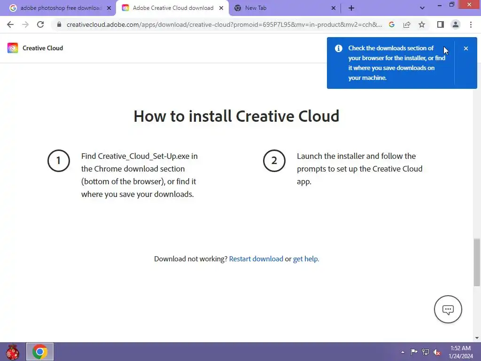Restore down the Chrome window
Screen dimensions: 481x361
click(x=451, y=5)
